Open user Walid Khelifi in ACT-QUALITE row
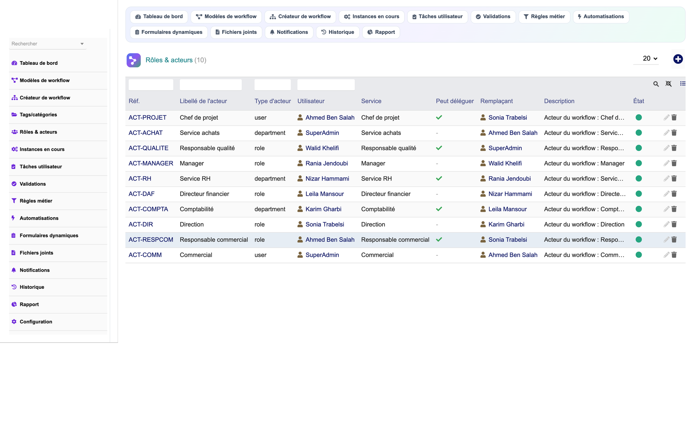Screen dimensions: 693x429 (x=322, y=148)
